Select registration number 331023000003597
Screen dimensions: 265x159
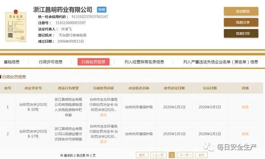coord(70,23)
